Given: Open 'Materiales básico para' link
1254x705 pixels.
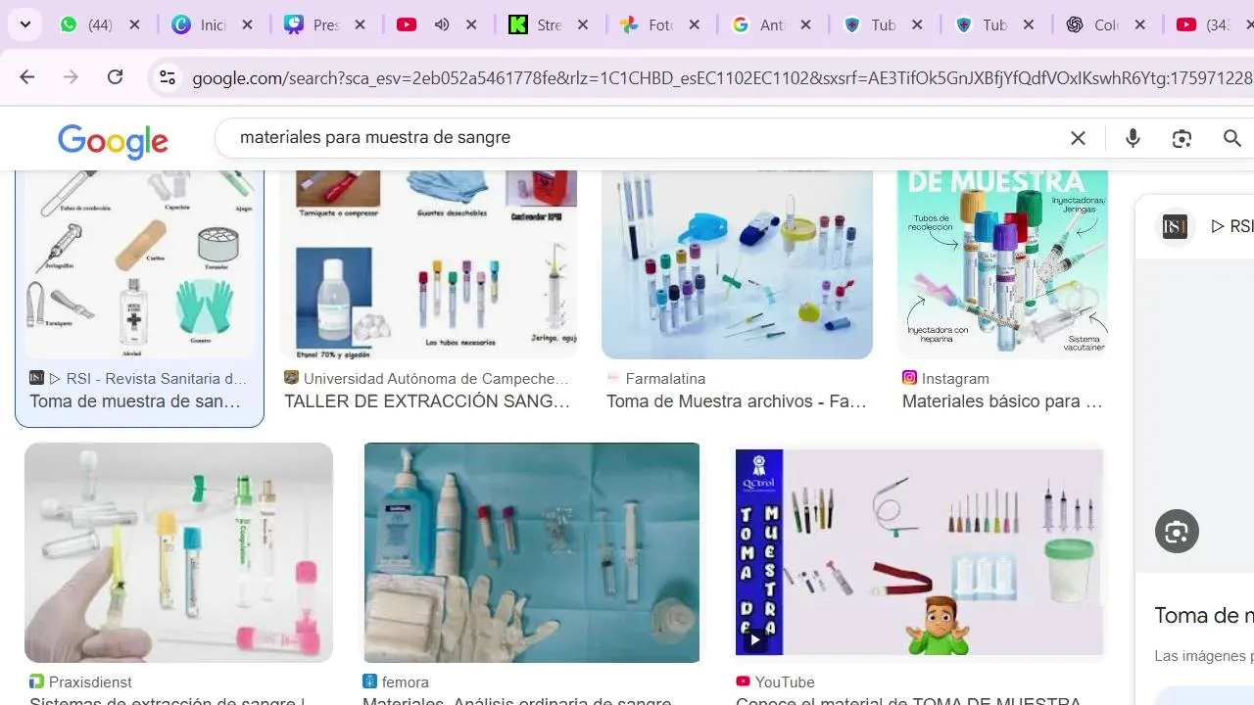Looking at the screenshot, I should [1002, 401].
